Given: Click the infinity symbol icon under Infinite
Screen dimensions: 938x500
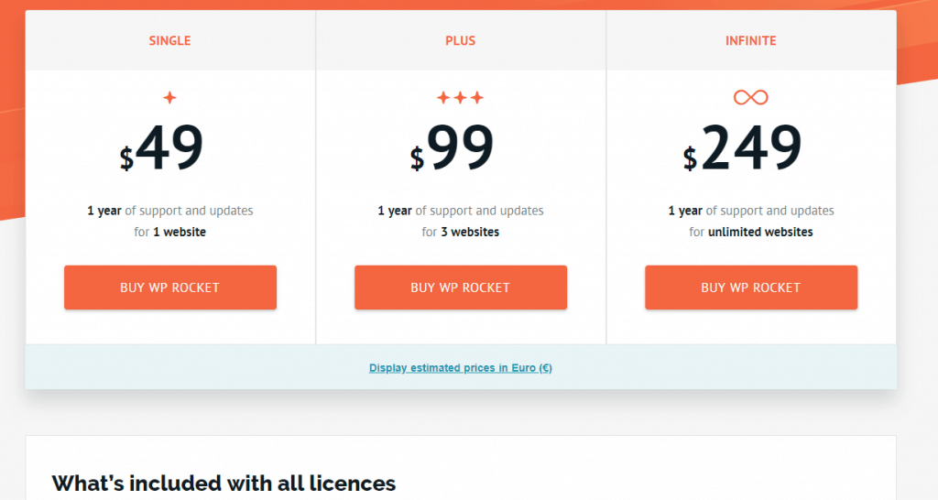Looking at the screenshot, I should pyautogui.click(x=751, y=97).
